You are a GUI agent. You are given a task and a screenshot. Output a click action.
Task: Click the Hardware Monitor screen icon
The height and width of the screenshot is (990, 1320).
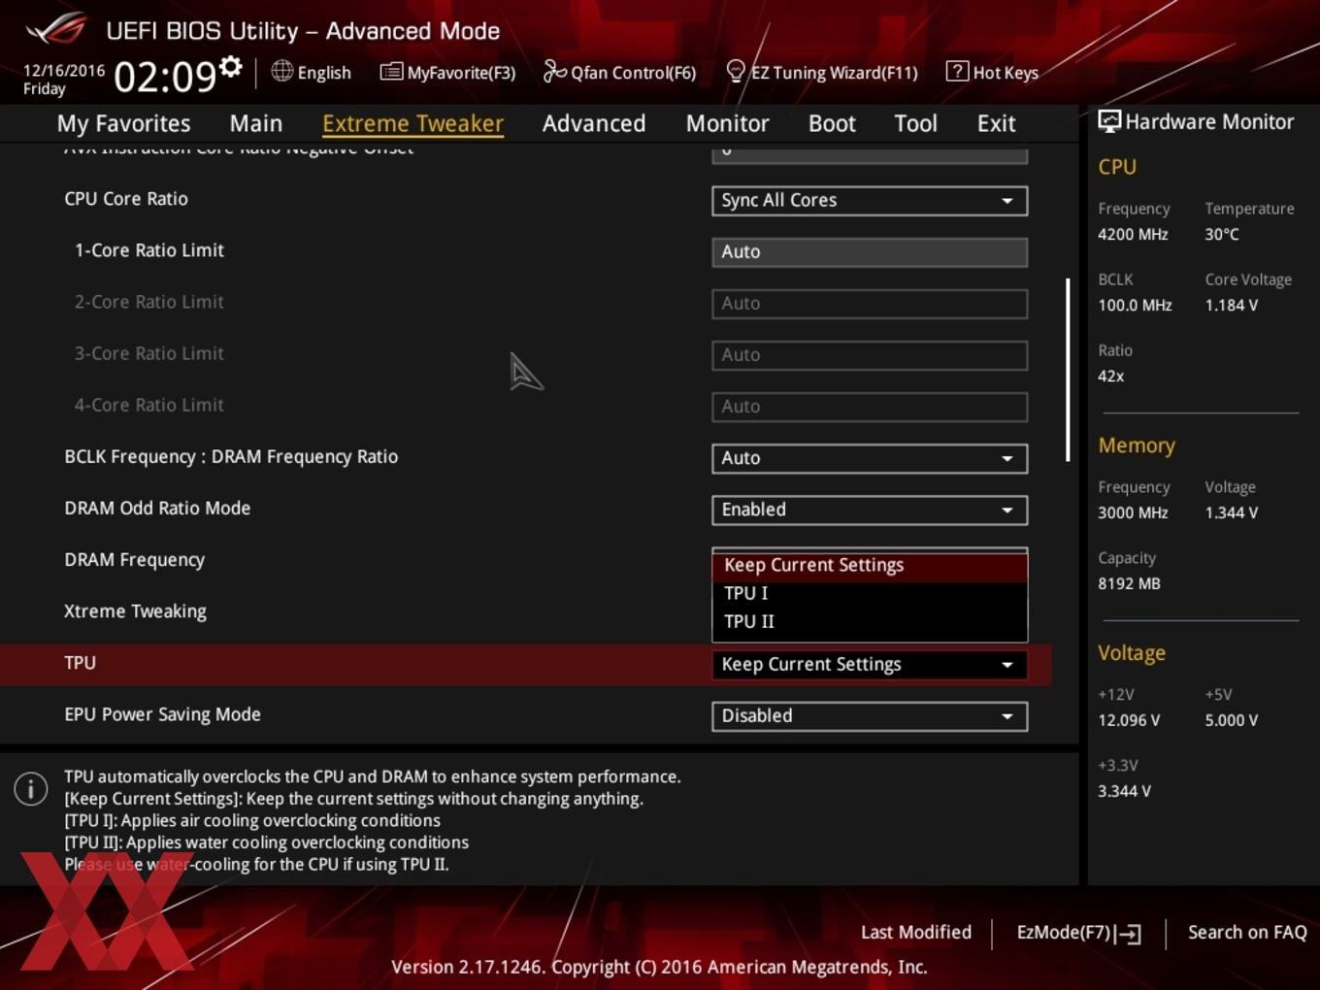pyautogui.click(x=1109, y=121)
